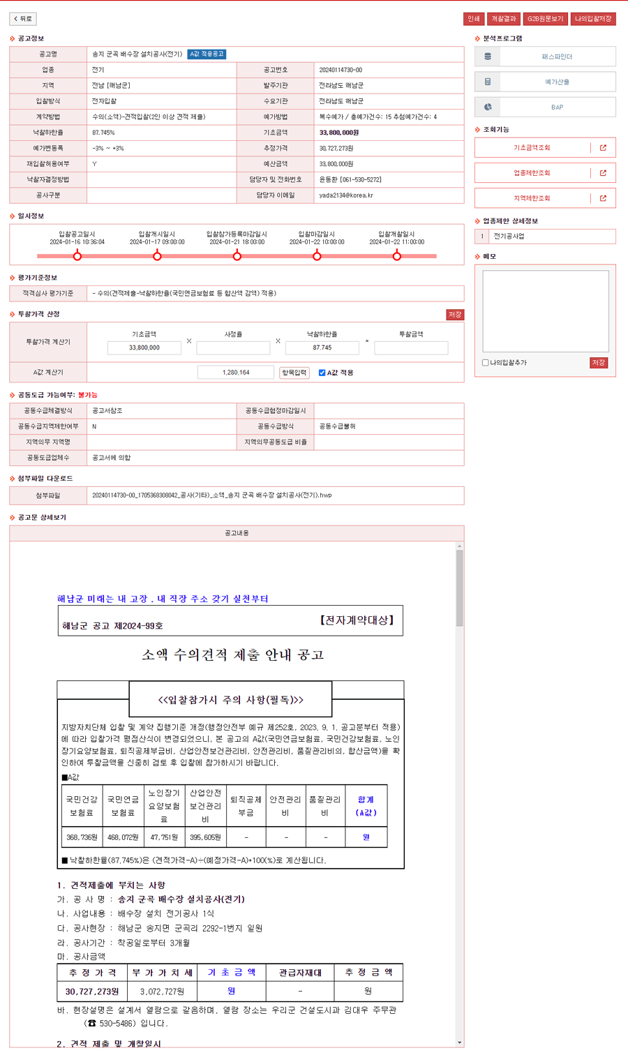Download the attached hwp file
Screen dimensions: 628x1055
pyautogui.click(x=211, y=495)
